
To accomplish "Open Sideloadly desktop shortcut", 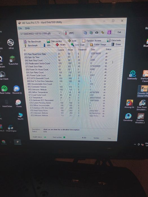I will pyautogui.click(x=132, y=75).
